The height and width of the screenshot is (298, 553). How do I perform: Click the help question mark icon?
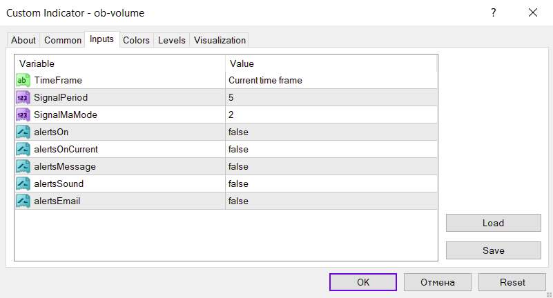[493, 12]
